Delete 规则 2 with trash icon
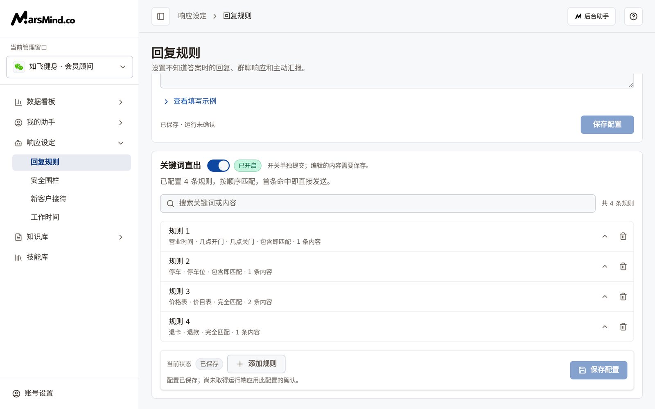Viewport: 655px width, 409px height. [x=623, y=267]
